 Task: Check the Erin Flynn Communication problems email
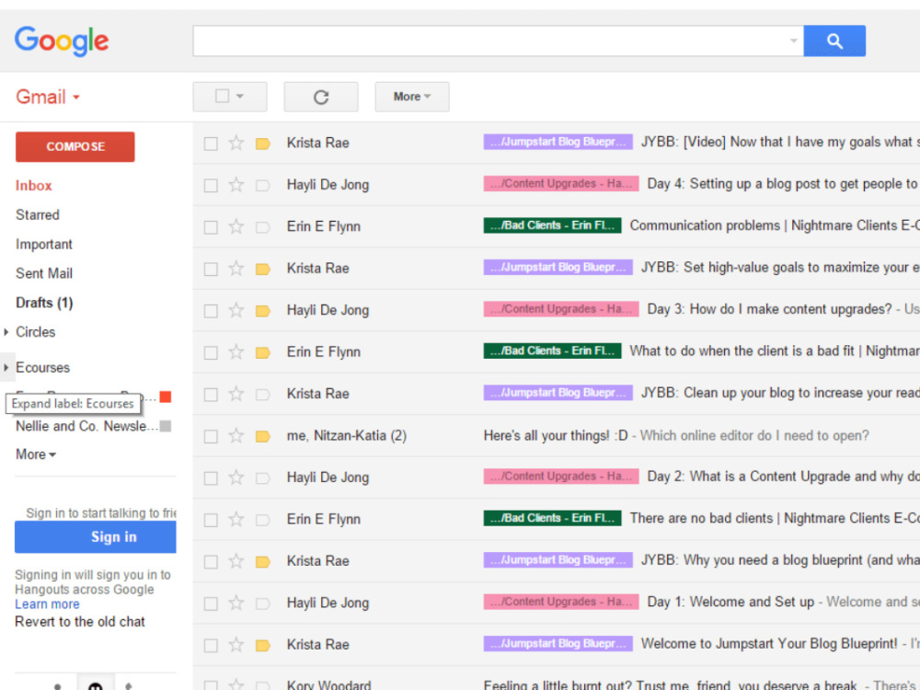point(211,227)
